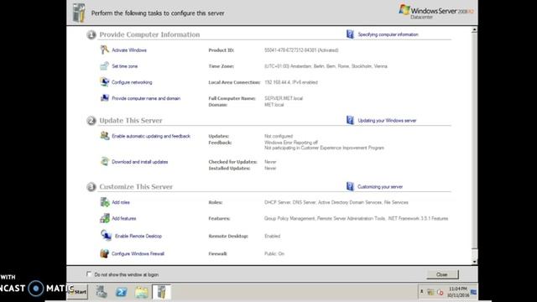
Task: Click help icon beside Specifying computer information
Action: coord(350,34)
